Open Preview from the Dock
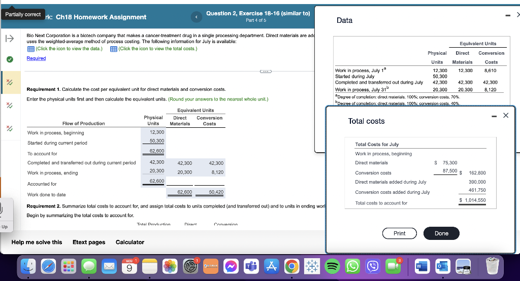The height and width of the screenshot is (281, 520). (463, 266)
